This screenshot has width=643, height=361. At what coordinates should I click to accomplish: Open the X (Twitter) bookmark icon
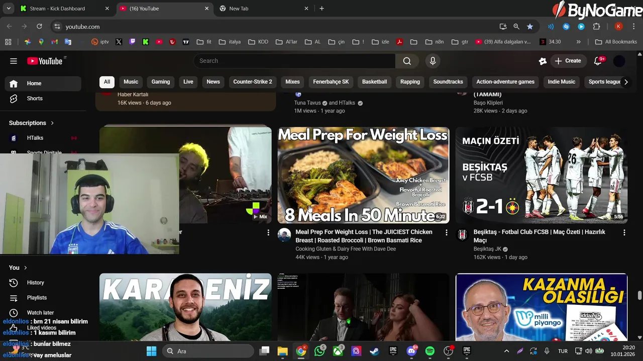(x=119, y=42)
